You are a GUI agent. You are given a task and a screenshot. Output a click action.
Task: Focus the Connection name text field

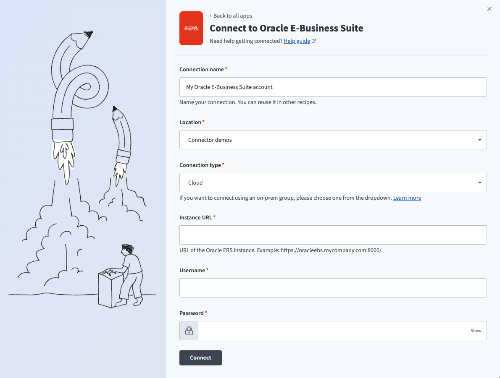(x=333, y=87)
